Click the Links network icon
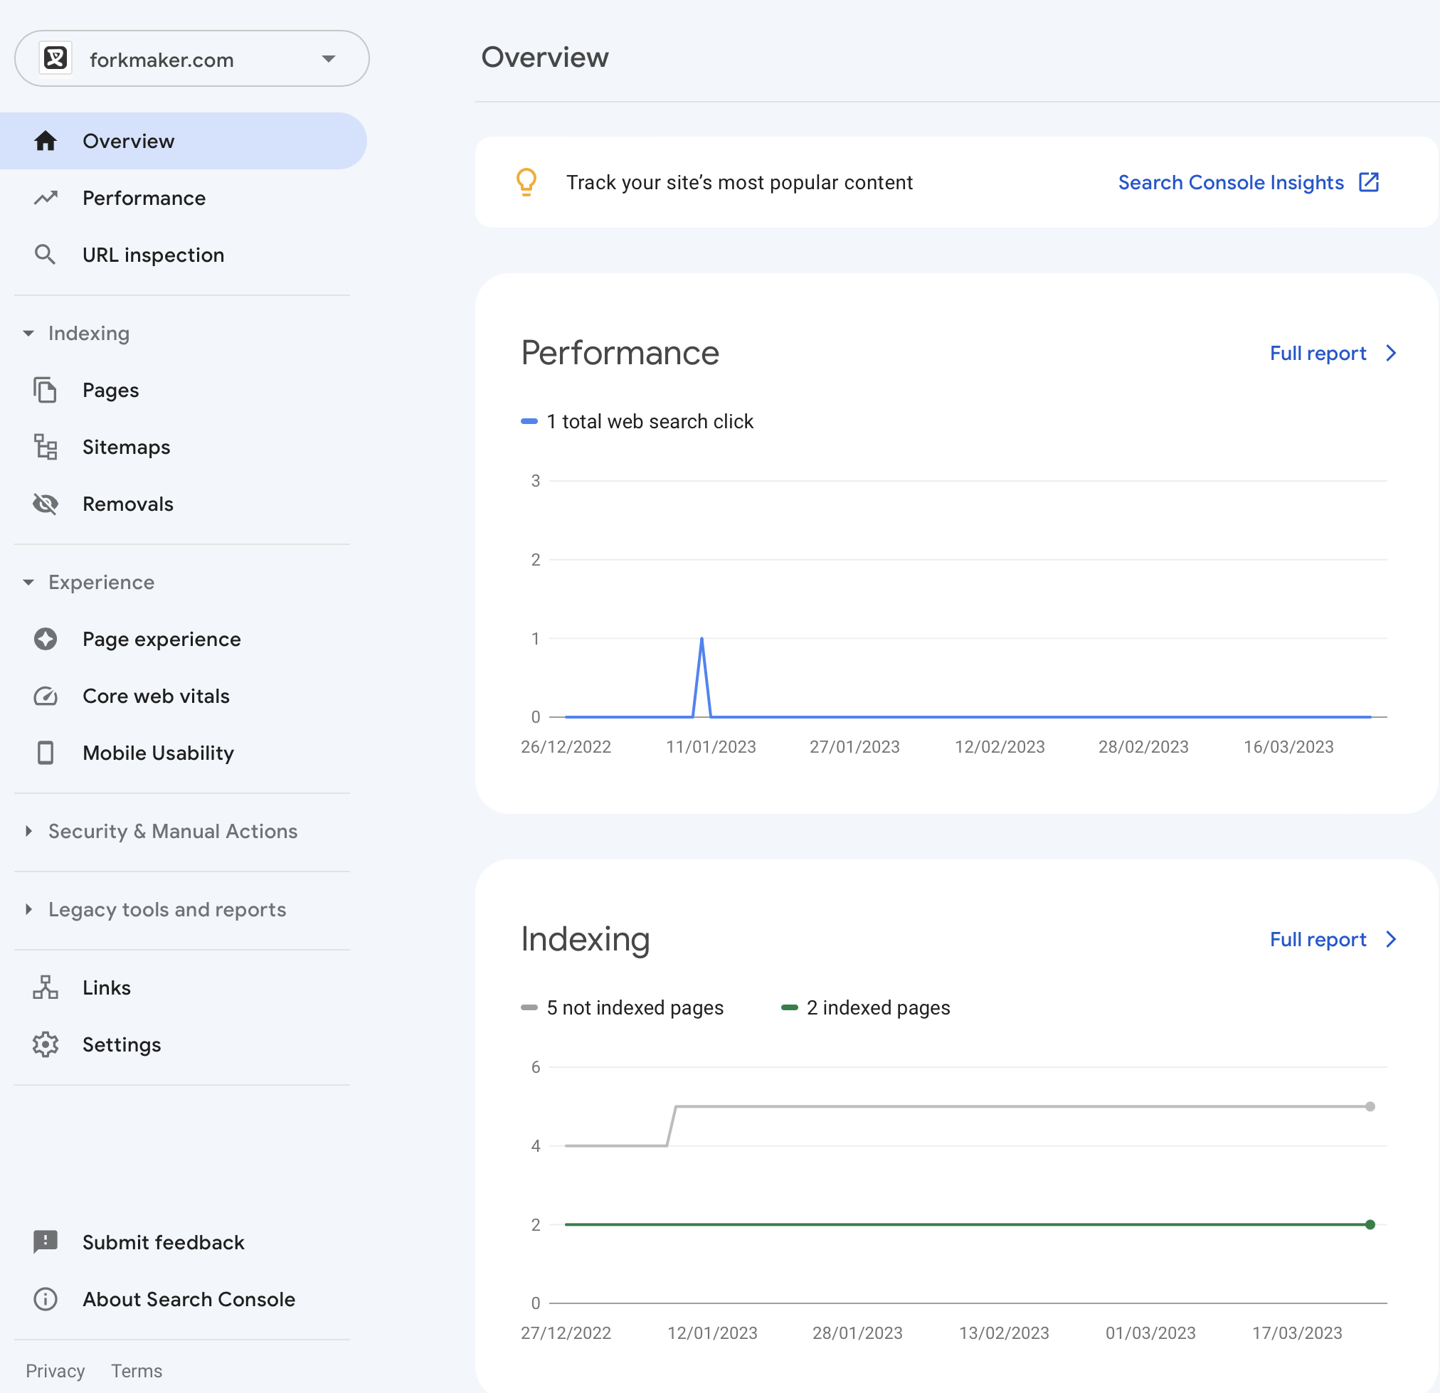 (x=46, y=988)
